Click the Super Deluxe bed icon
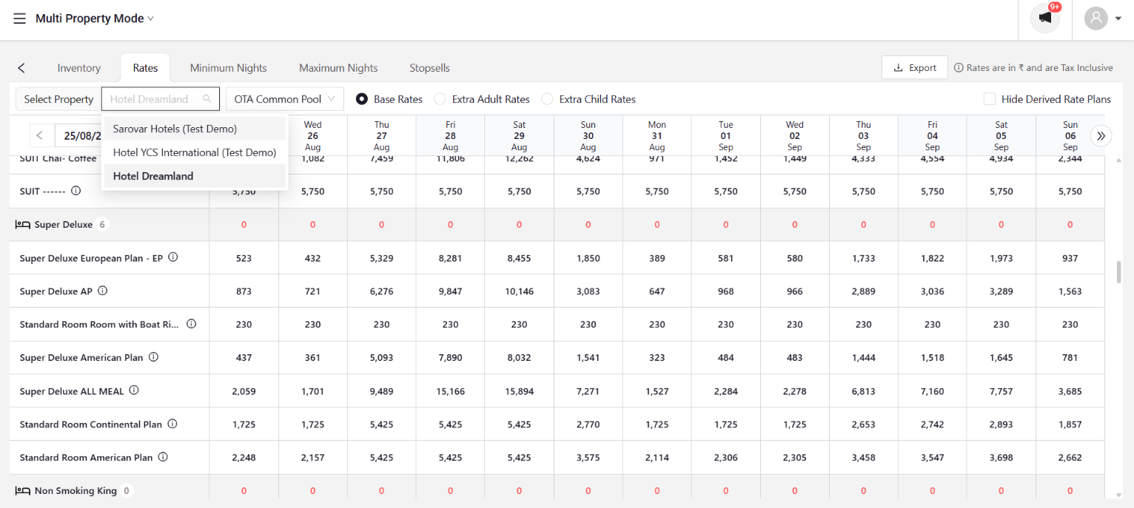 23,224
